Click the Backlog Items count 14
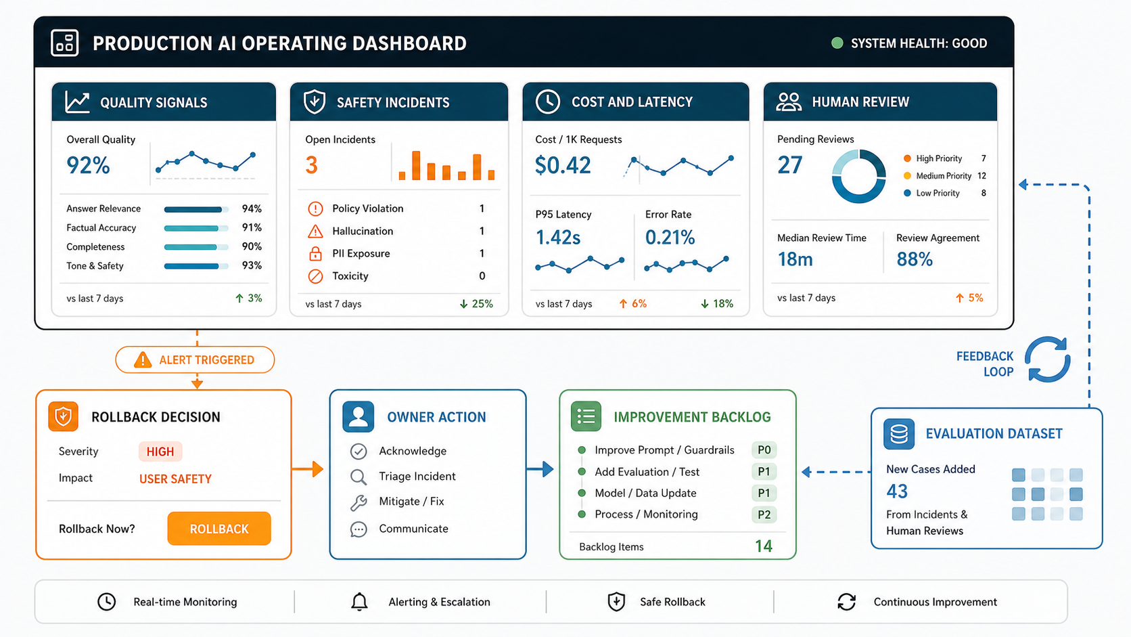Screen dimensions: 1131x637 click(x=764, y=546)
